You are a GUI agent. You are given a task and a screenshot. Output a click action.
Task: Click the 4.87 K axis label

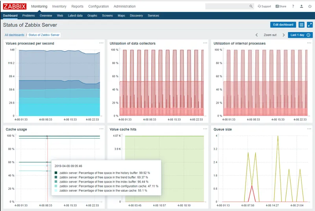(x=117, y=136)
